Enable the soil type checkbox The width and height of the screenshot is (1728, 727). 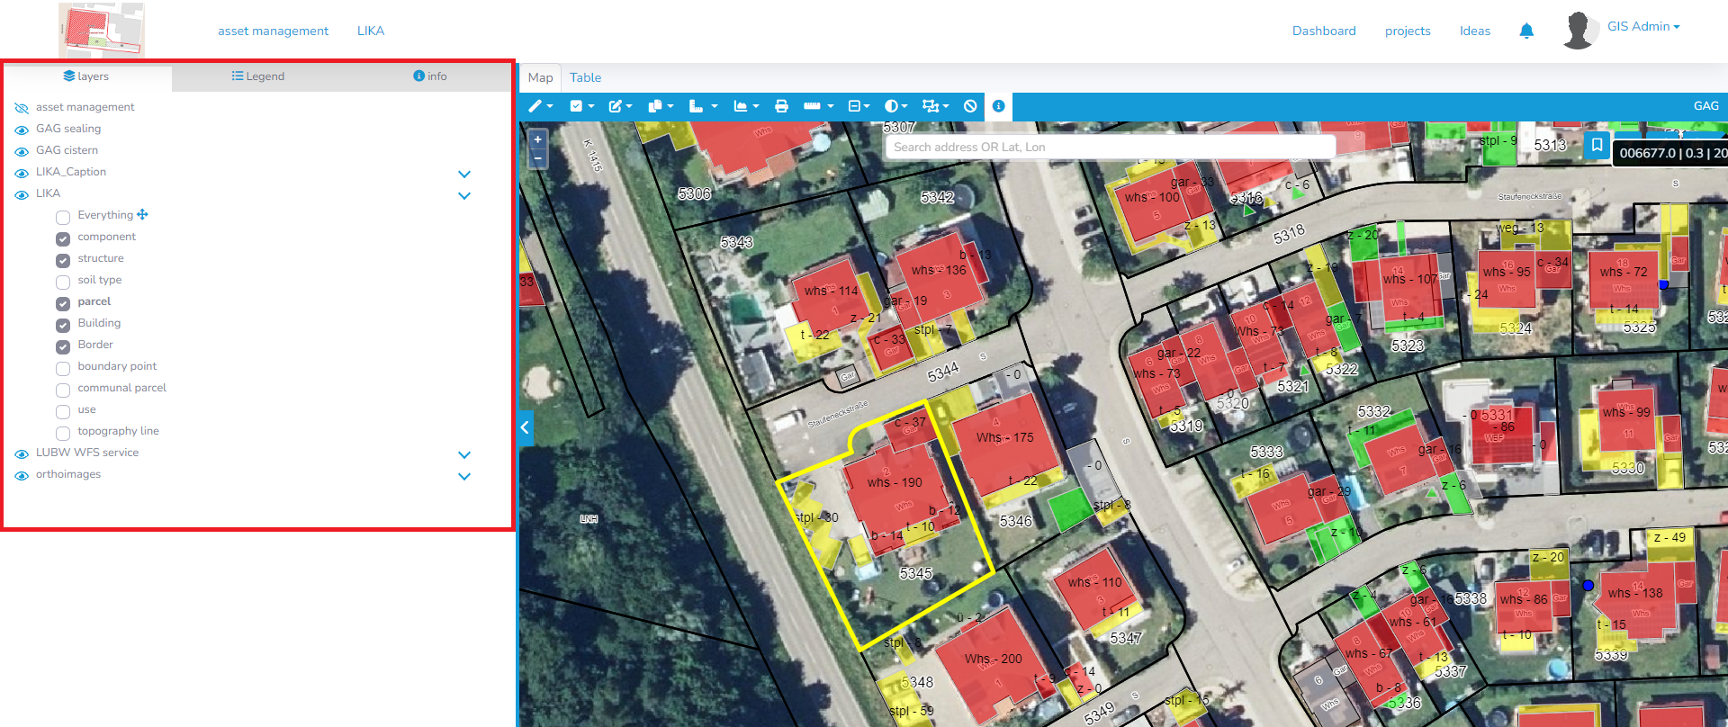[x=63, y=282]
